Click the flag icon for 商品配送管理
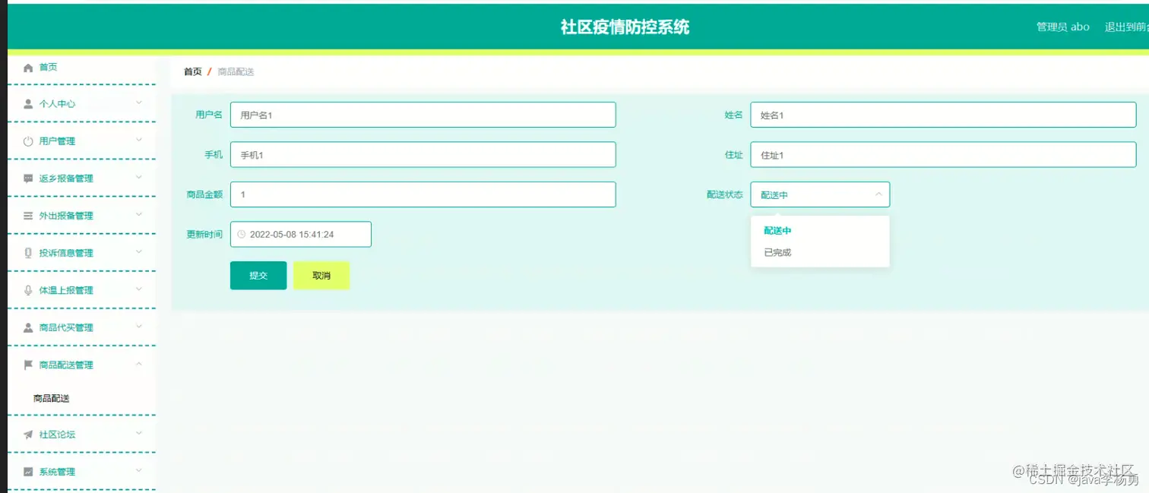Viewport: 1149px width, 493px height. [28, 365]
